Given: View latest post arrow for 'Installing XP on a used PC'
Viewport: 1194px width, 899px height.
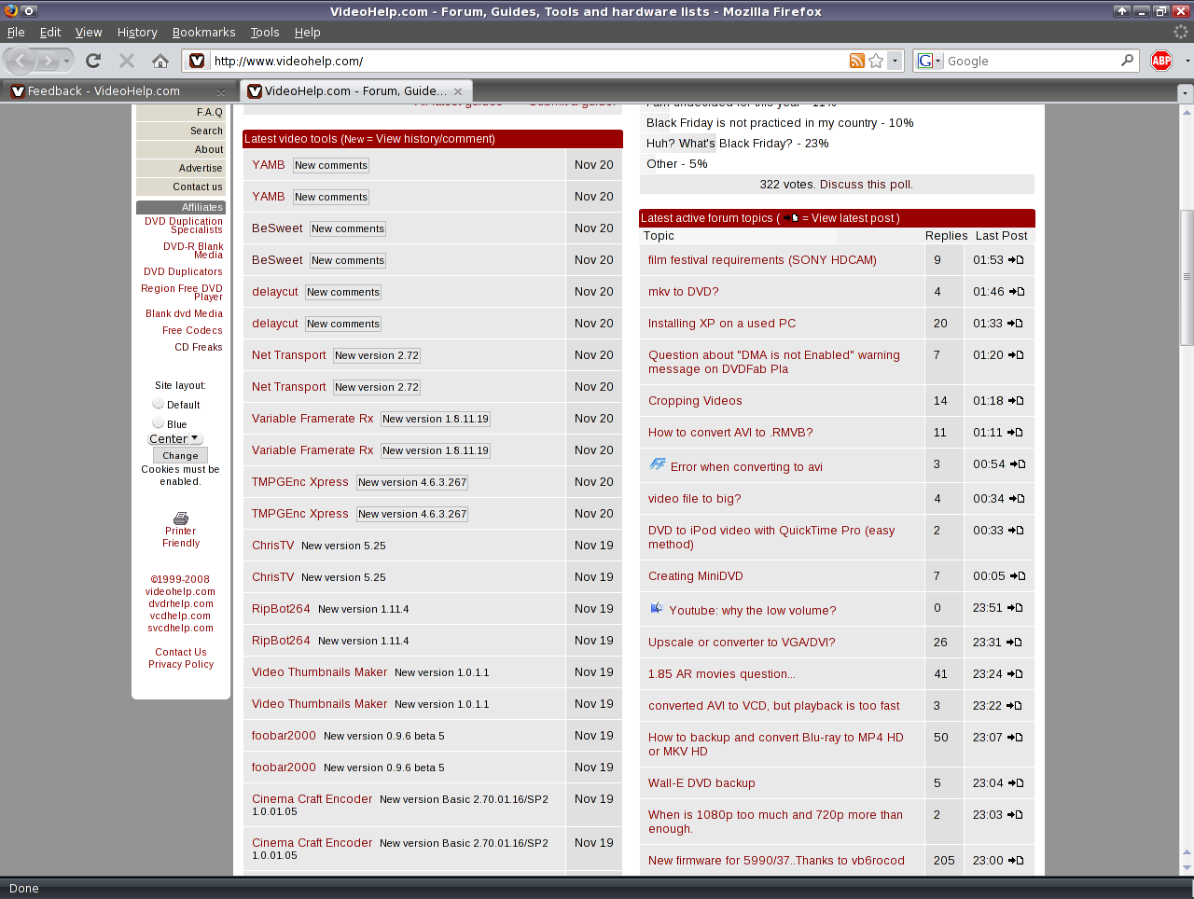Looking at the screenshot, I should click(x=1015, y=324).
